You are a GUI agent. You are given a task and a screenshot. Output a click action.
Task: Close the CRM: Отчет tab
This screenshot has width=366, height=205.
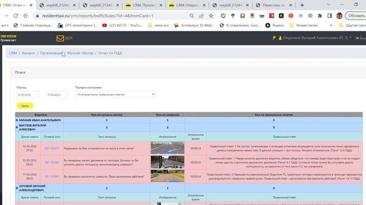31,5
